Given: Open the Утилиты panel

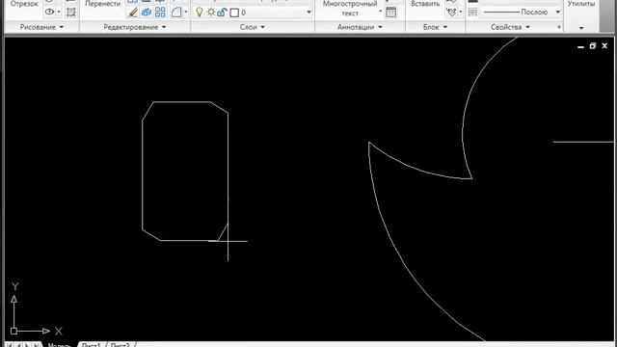Looking at the screenshot, I should 581,28.
